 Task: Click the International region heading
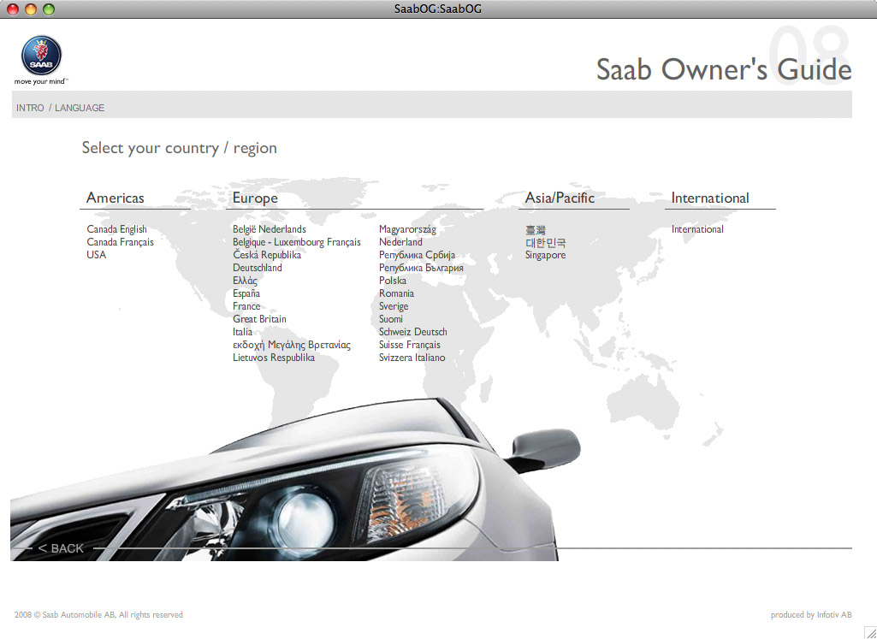[x=710, y=198]
